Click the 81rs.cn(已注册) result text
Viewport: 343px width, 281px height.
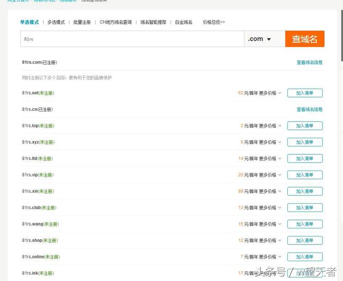click(38, 109)
